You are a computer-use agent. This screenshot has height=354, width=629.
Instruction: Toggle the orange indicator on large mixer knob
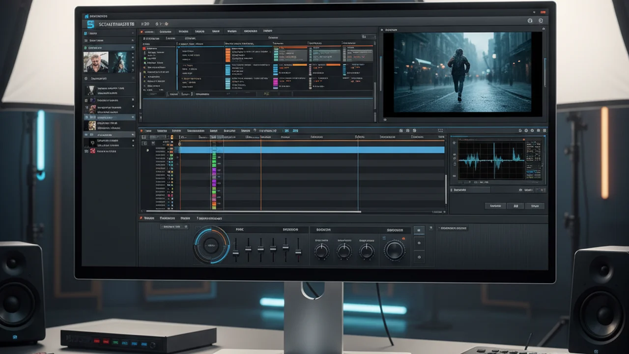tap(403, 239)
